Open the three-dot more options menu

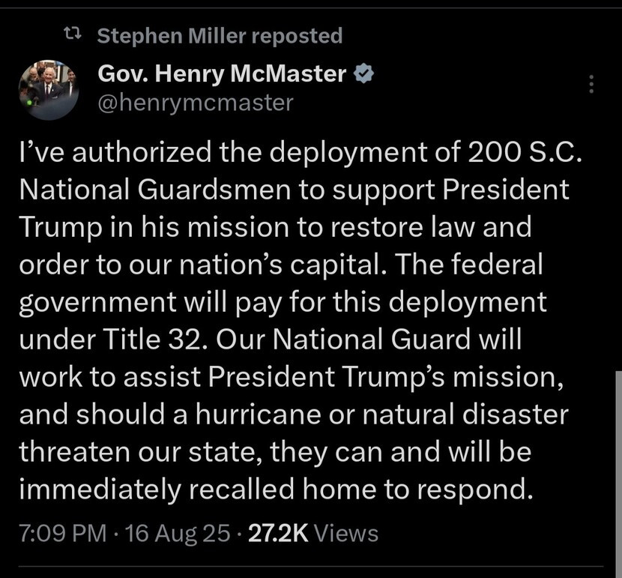[x=591, y=85]
